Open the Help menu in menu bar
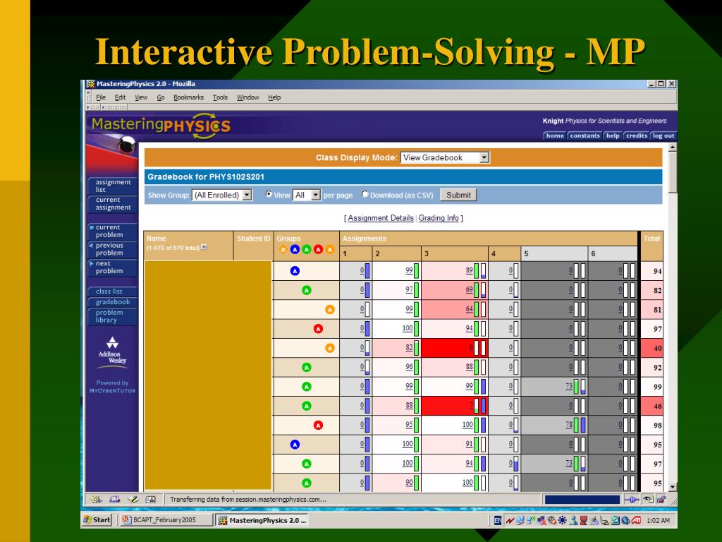This screenshot has height=542, width=722. pyautogui.click(x=274, y=97)
